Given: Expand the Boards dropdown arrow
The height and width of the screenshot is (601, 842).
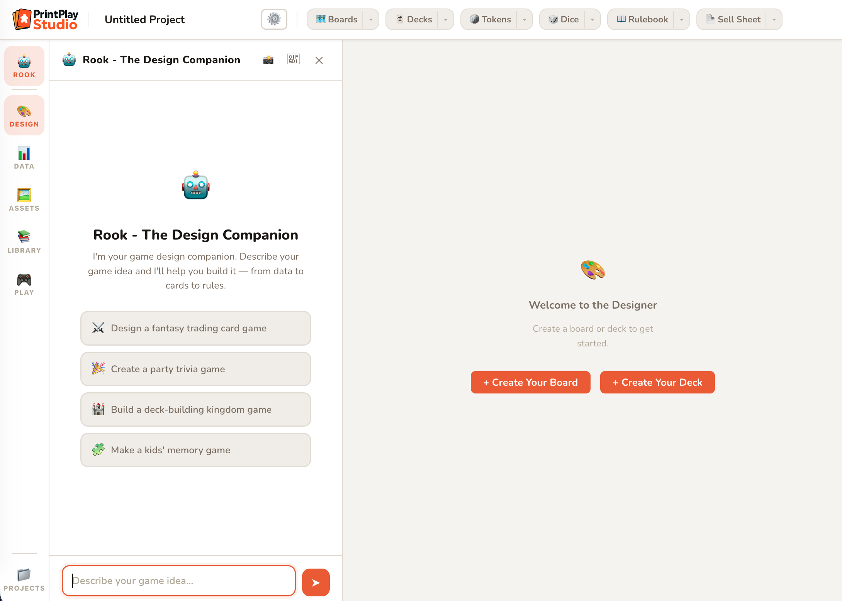Looking at the screenshot, I should (x=371, y=19).
